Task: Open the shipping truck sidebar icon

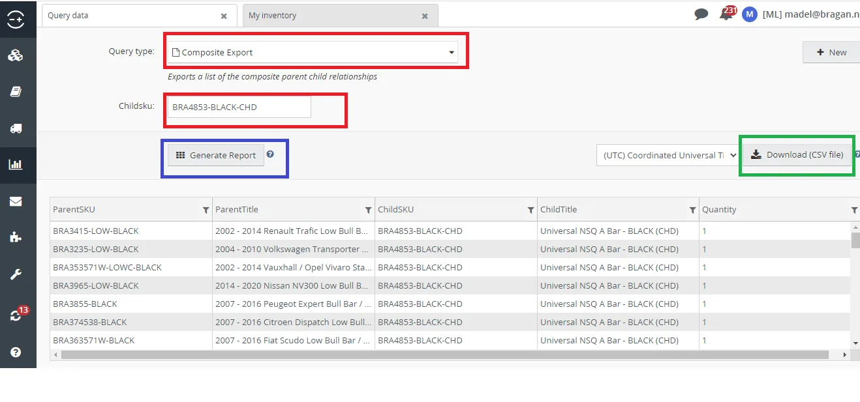Action: point(16,128)
